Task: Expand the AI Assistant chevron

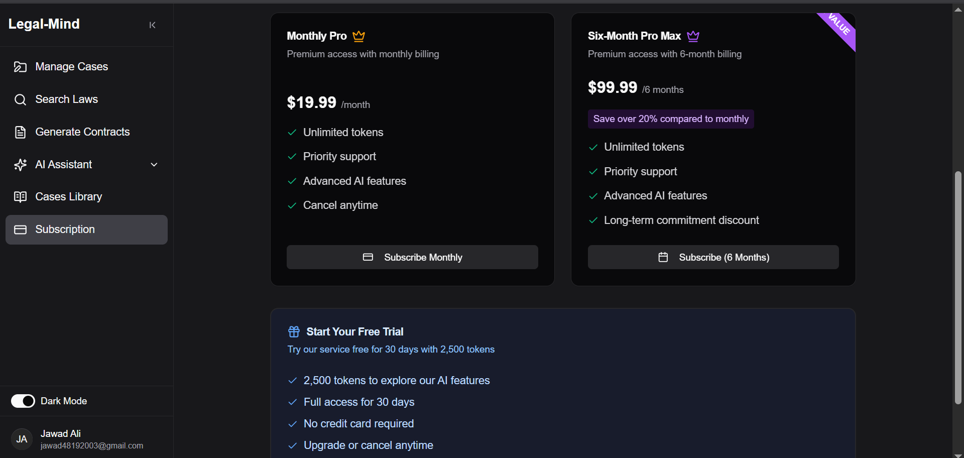Action: pos(154,165)
